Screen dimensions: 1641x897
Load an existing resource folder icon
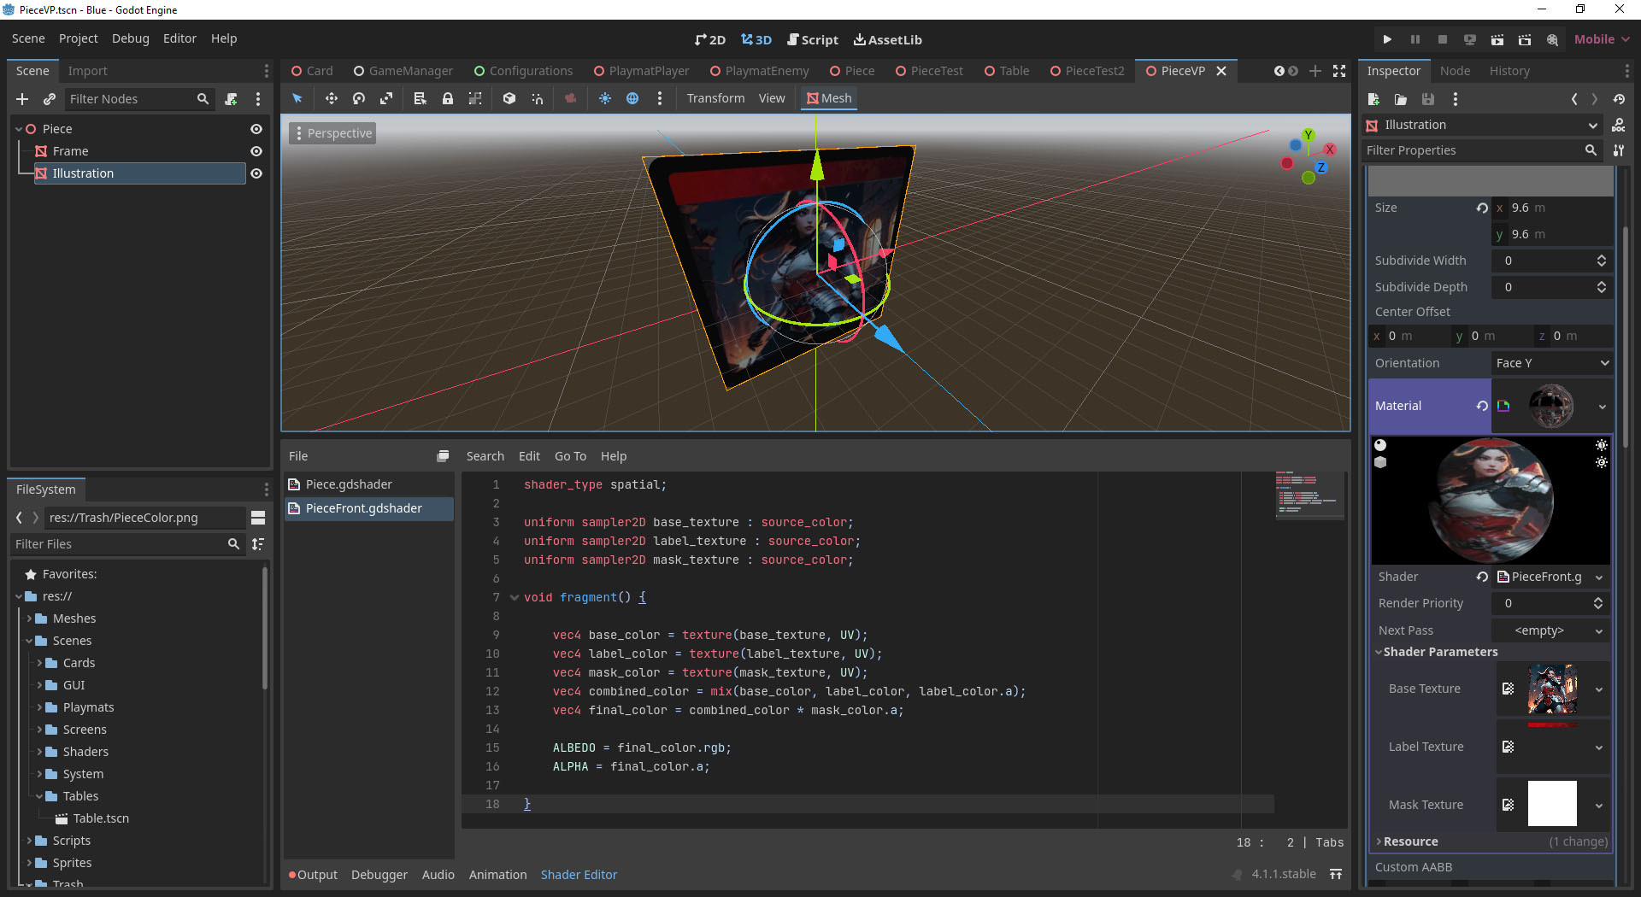[x=1401, y=99]
